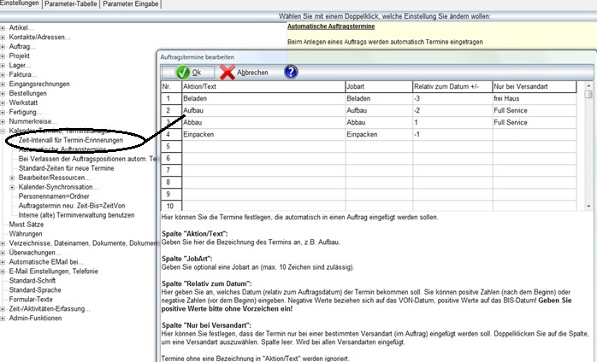Expand the Werkstatt tree node
Viewport: 597px width, 362px height.
3,102
